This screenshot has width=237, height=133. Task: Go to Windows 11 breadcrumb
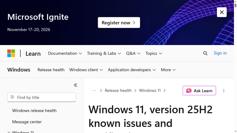tap(150, 91)
